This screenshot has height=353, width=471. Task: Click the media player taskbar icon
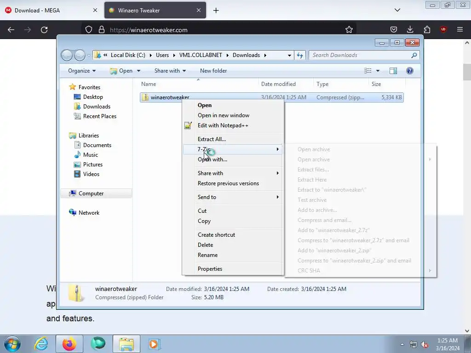click(x=155, y=344)
